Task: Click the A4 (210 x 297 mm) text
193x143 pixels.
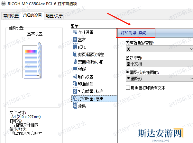Action: point(26,117)
